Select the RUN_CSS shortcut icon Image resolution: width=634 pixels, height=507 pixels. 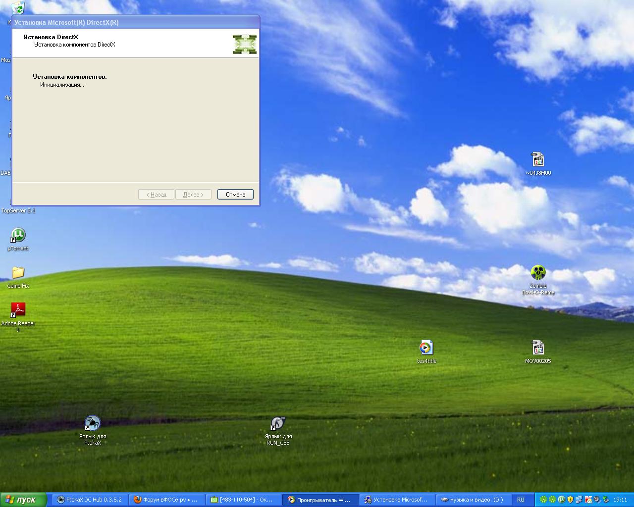(278, 424)
